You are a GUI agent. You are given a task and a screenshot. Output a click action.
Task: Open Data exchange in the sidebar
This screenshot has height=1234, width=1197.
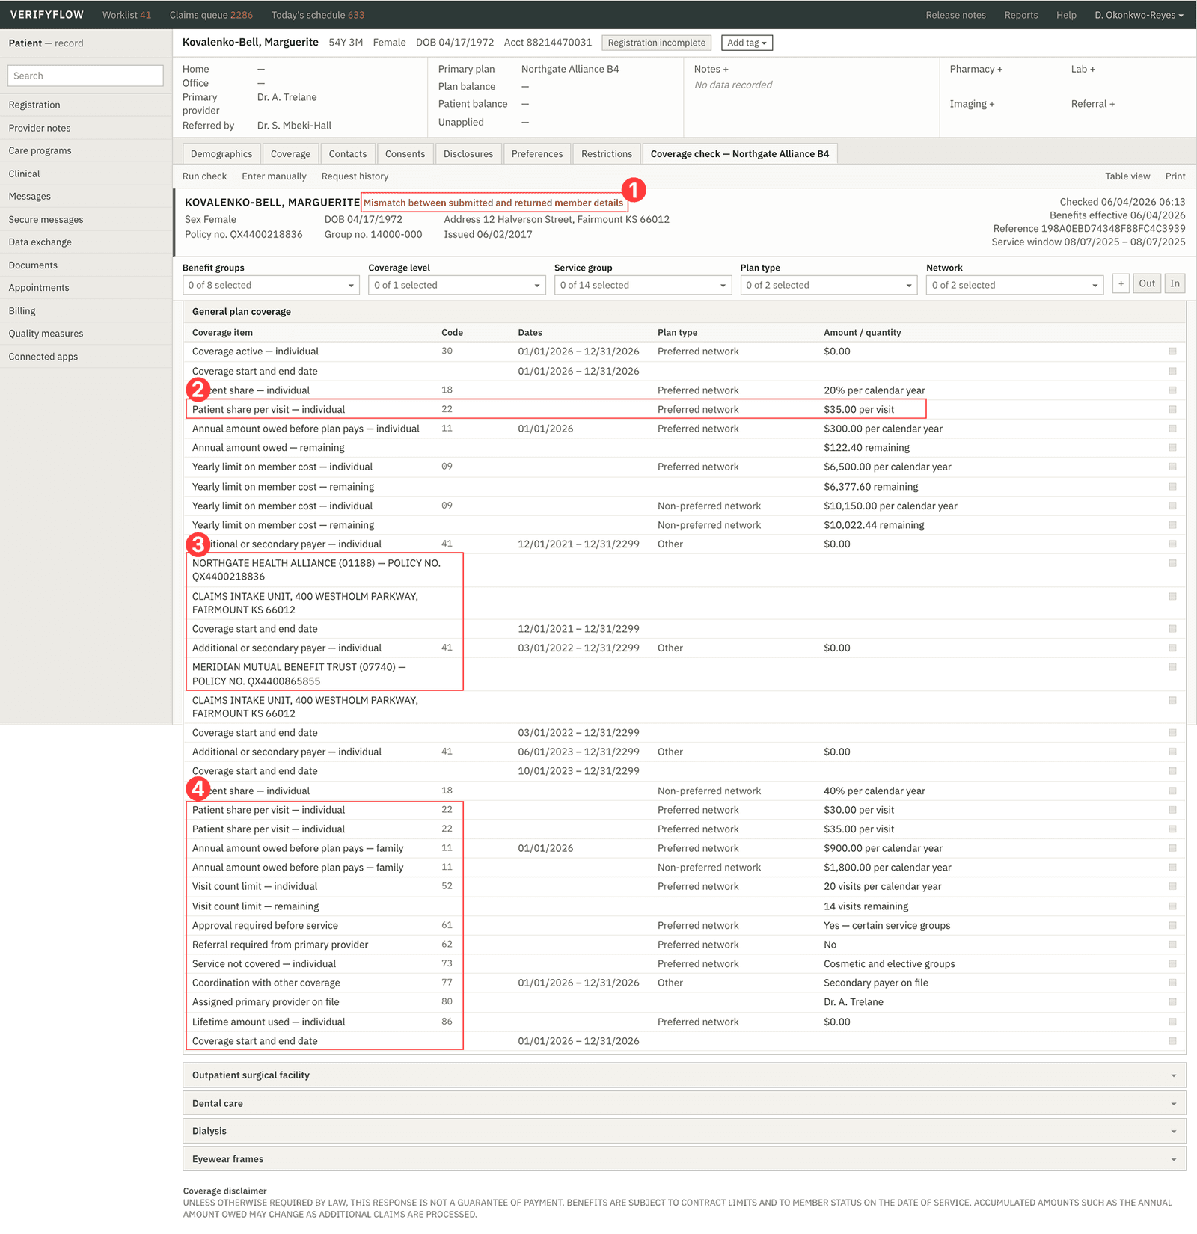click(x=86, y=242)
